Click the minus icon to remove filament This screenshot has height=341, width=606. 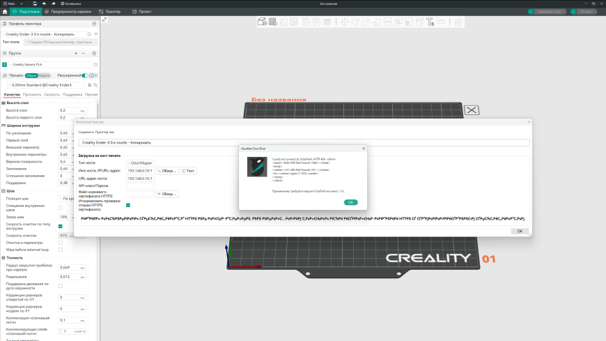84,54
